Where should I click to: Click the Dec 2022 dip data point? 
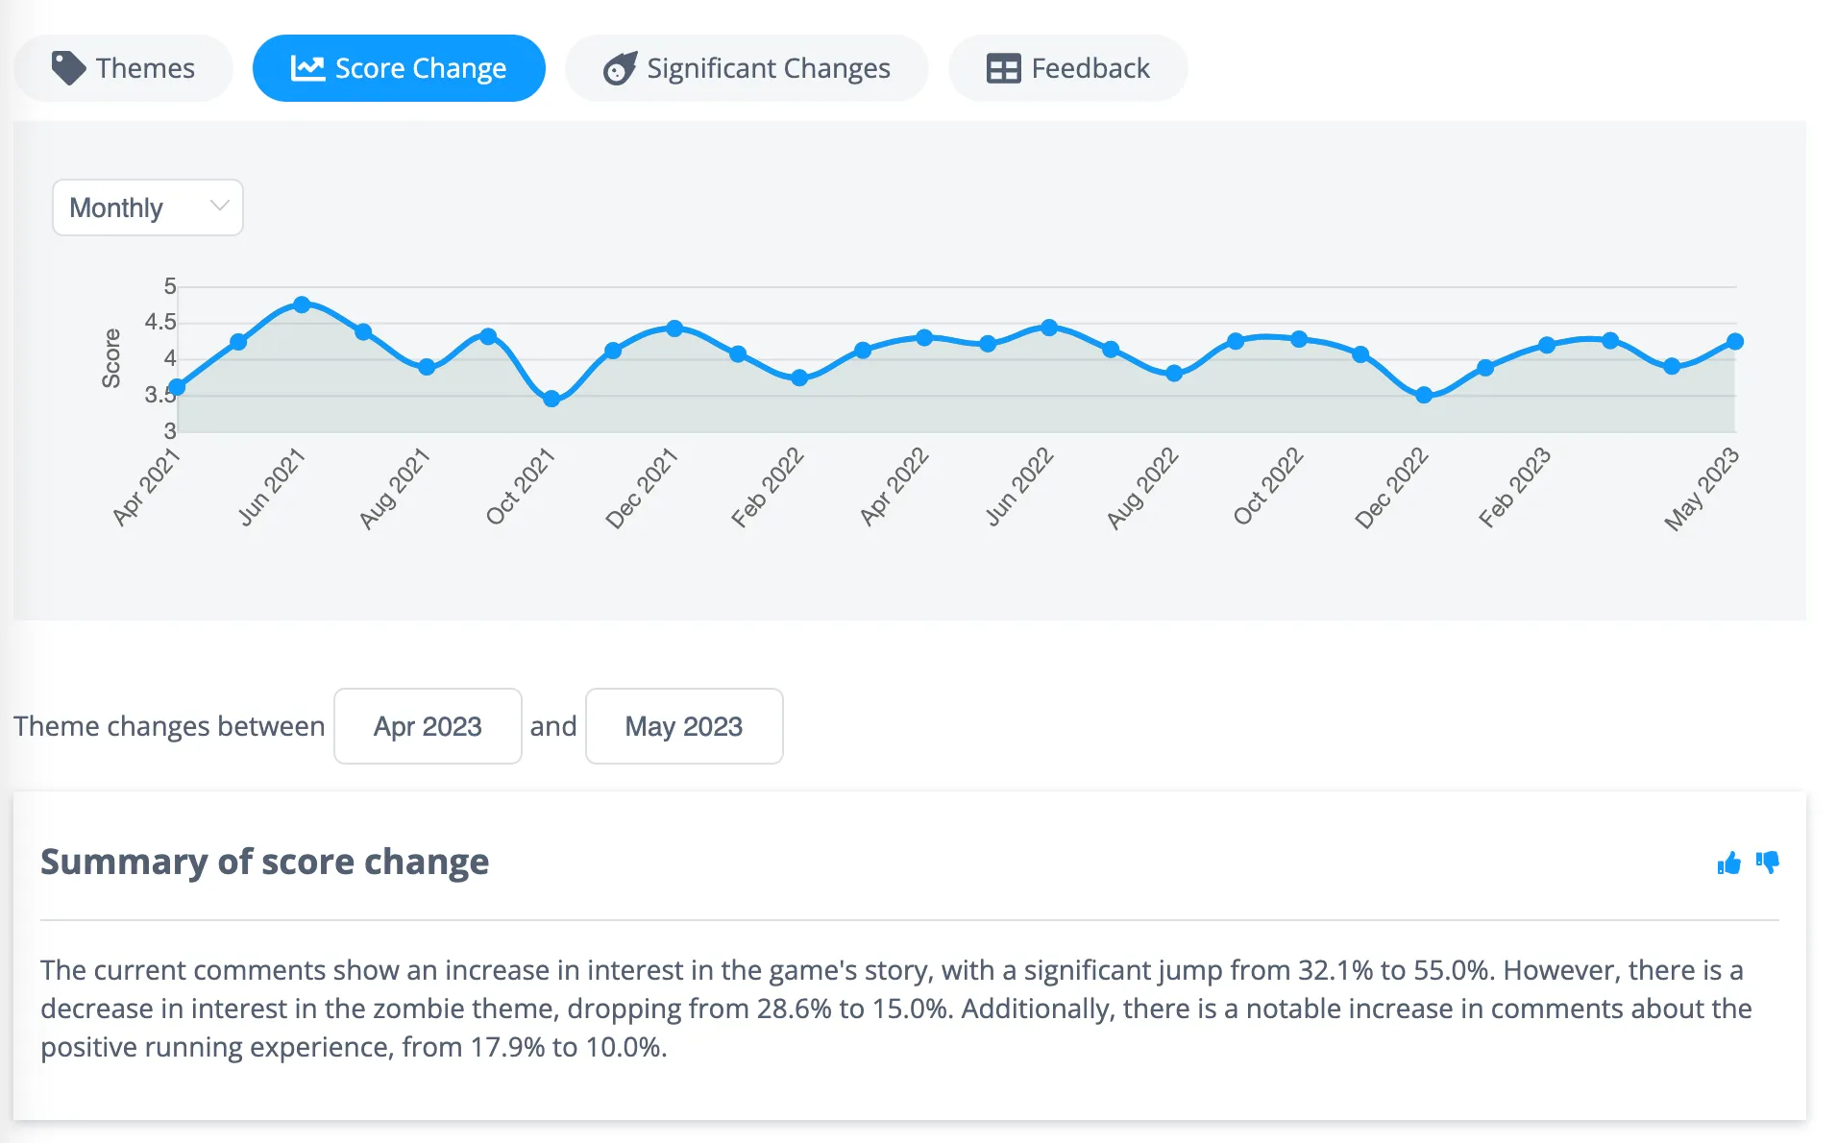[x=1424, y=395]
